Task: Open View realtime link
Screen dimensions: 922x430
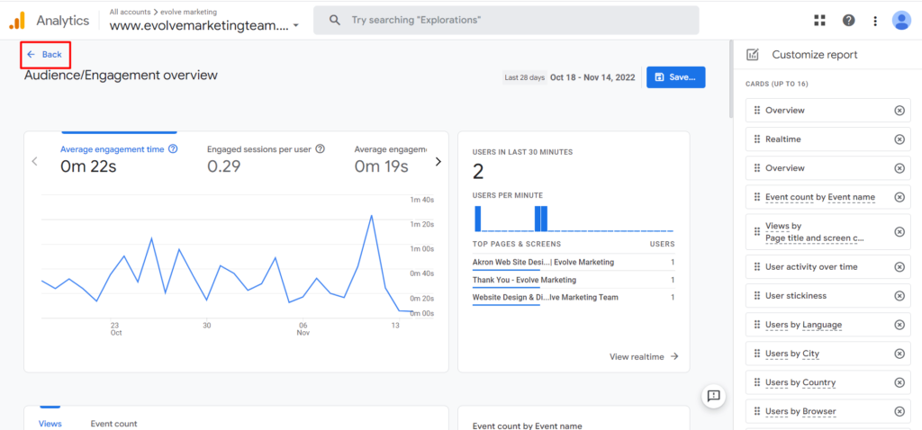Action: (x=644, y=356)
